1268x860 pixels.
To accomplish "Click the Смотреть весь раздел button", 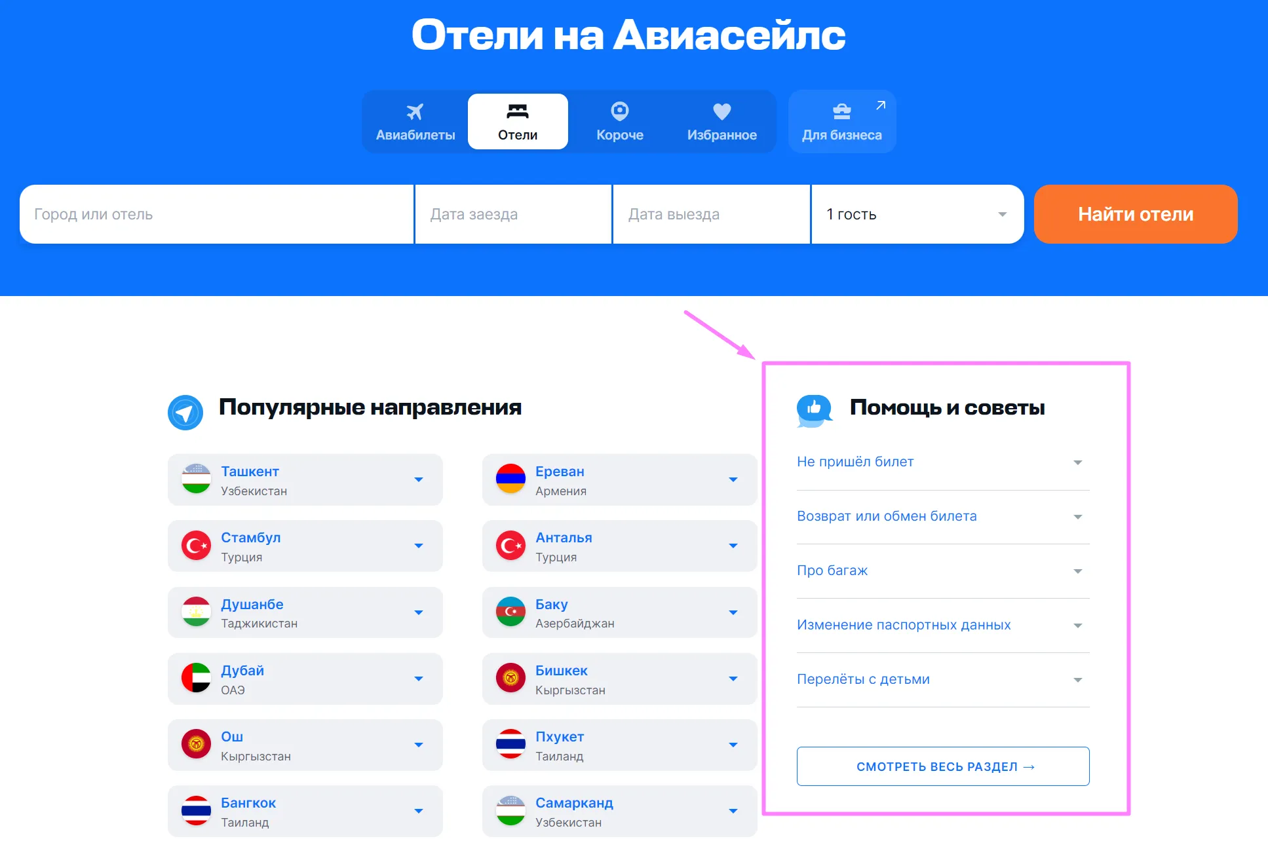I will click(x=942, y=767).
